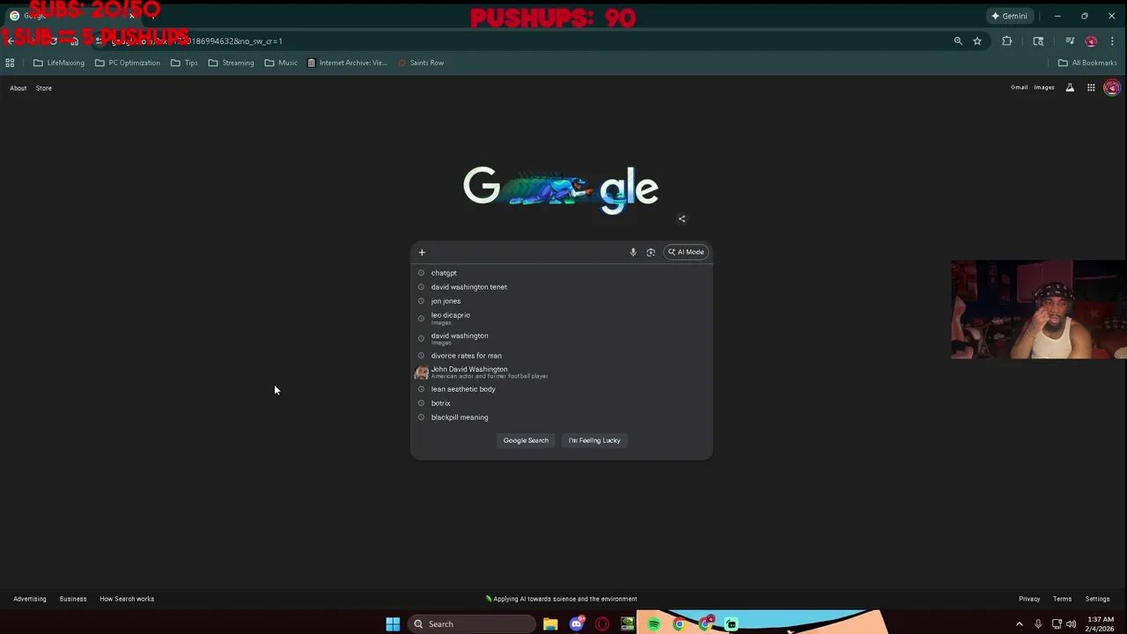Open the Windows Start menu
This screenshot has width=1127, height=634.
[x=393, y=624]
